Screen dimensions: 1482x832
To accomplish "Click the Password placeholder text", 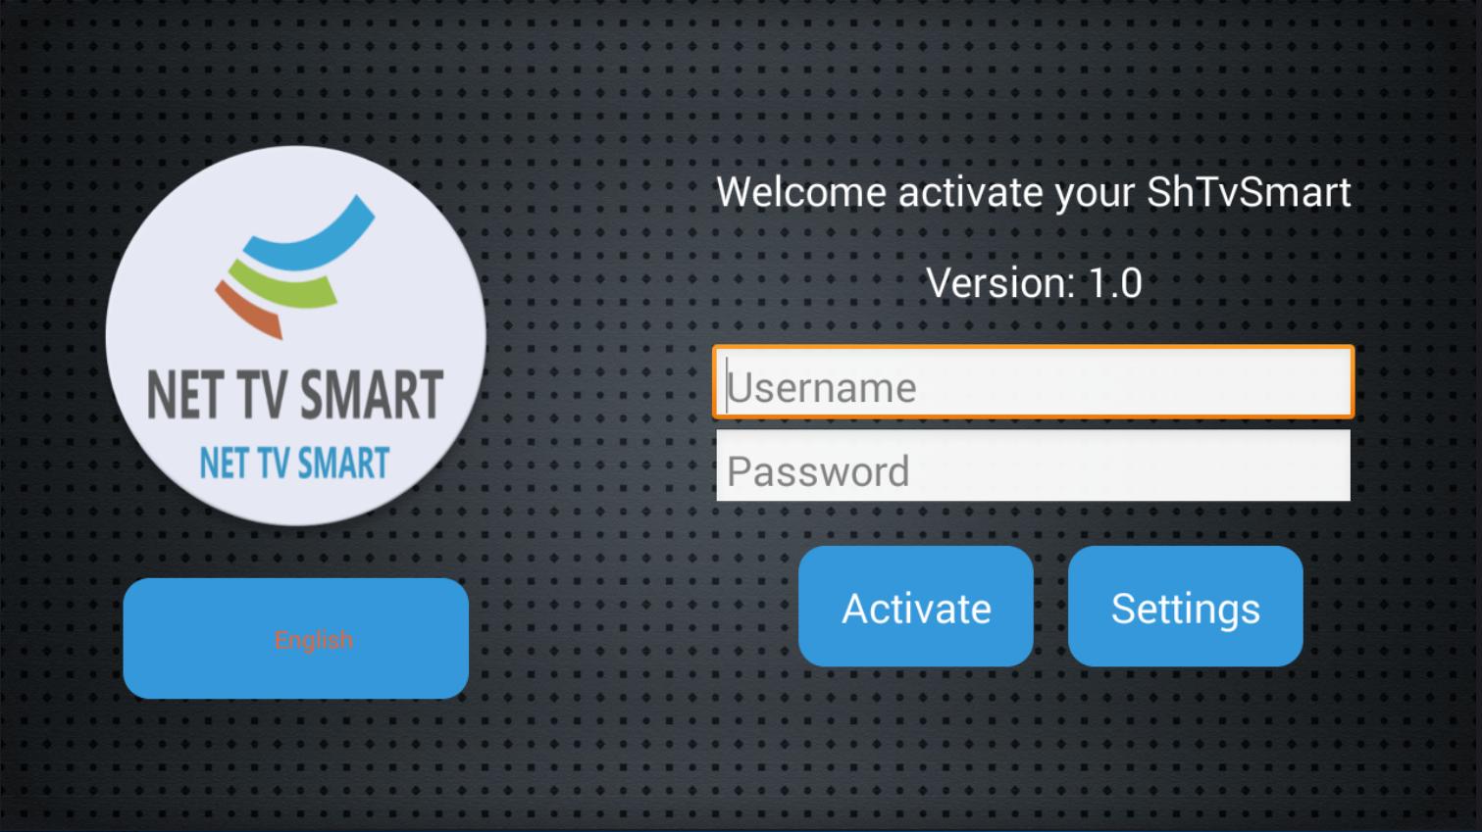I will [x=818, y=471].
